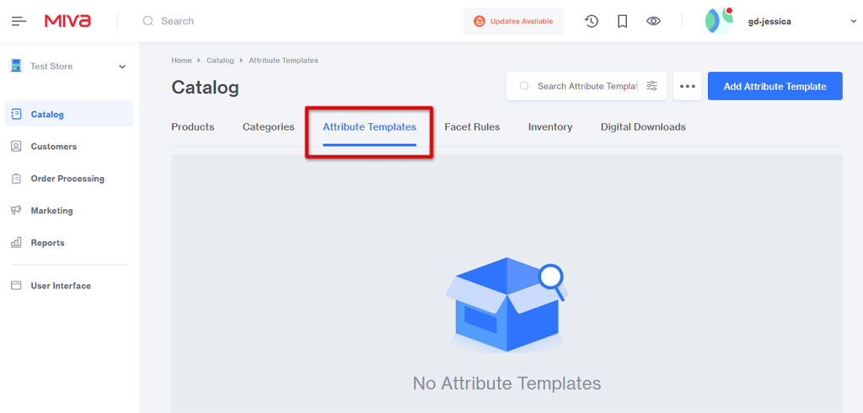
Task: Expand the Test Store selector chevron
Action: point(122,67)
